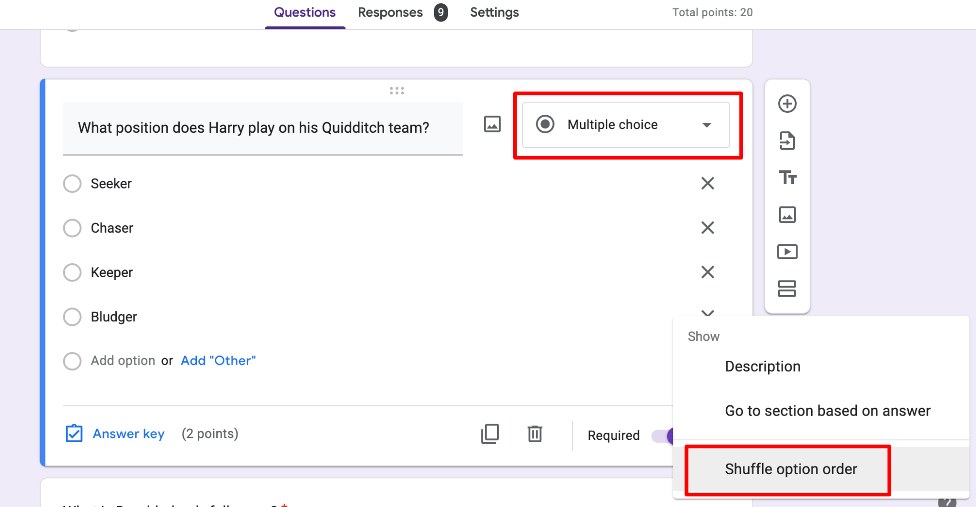Select the Seeker radio button

tap(72, 183)
